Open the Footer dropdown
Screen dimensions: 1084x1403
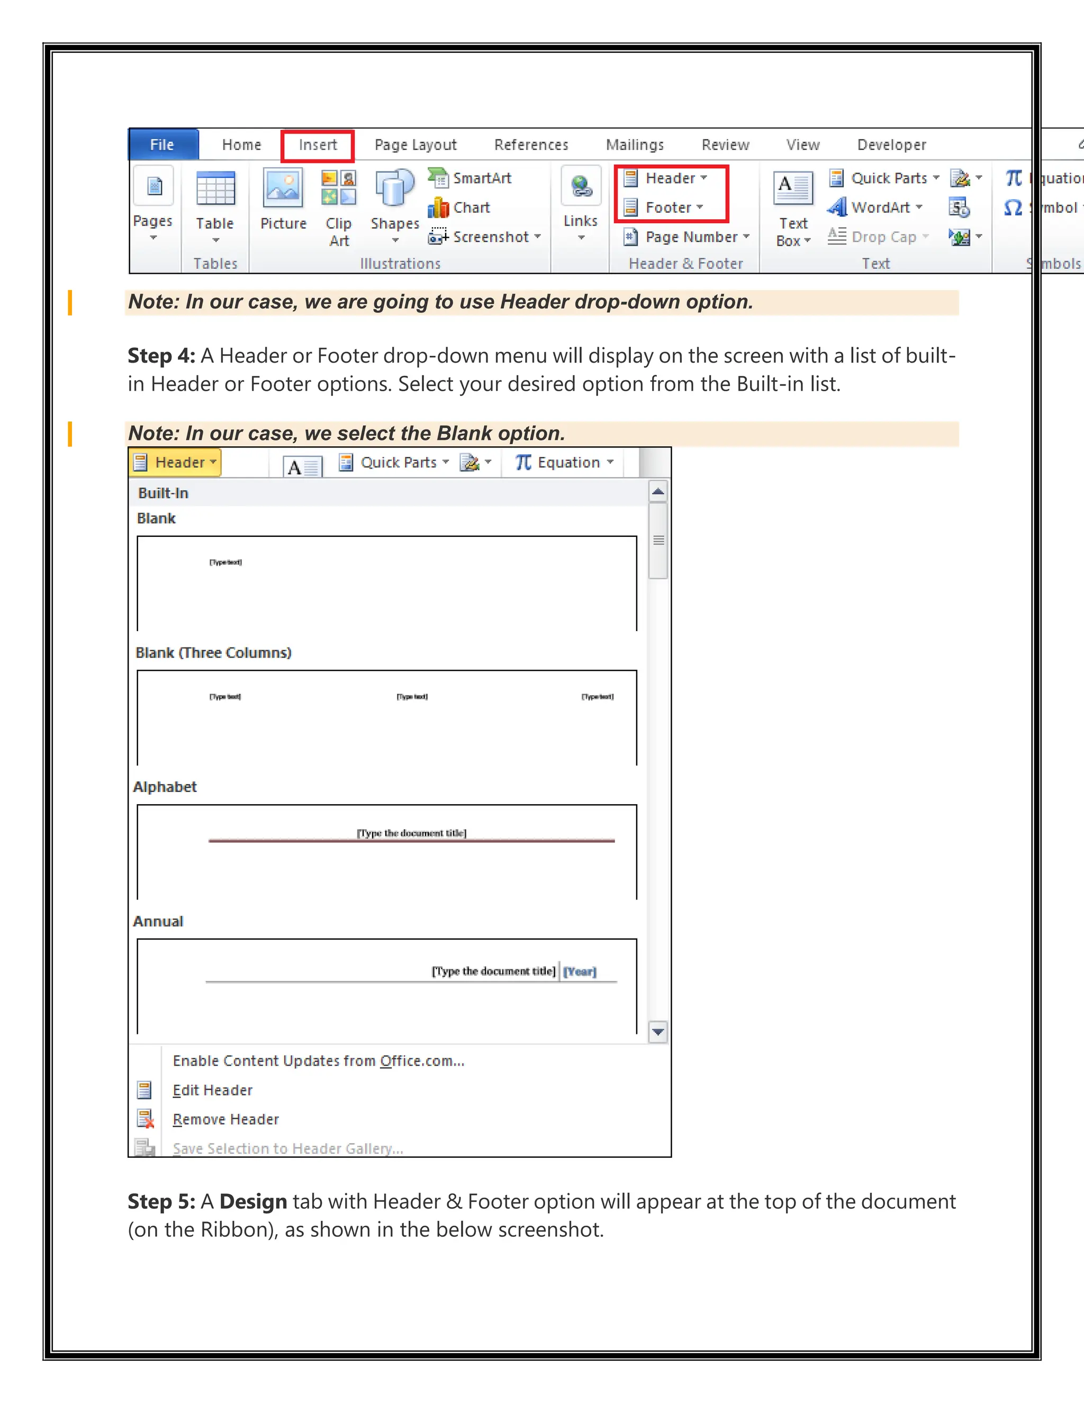pyautogui.click(x=664, y=208)
